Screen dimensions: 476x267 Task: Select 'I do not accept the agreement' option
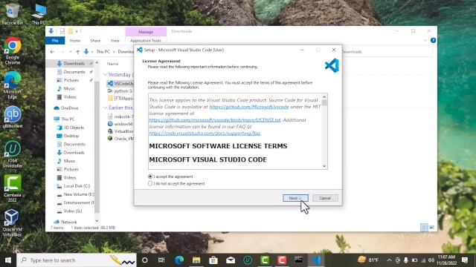tap(150, 183)
